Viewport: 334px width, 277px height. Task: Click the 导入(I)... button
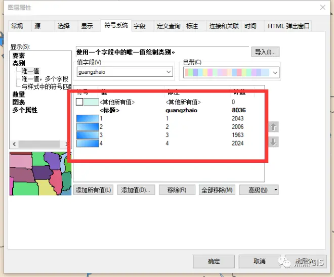[265, 52]
